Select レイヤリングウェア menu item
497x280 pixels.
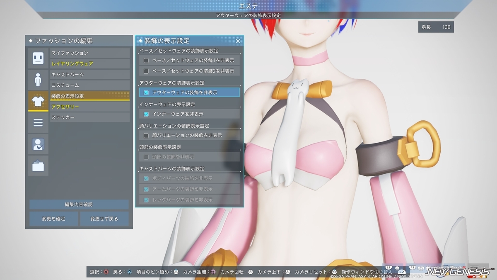(90, 64)
